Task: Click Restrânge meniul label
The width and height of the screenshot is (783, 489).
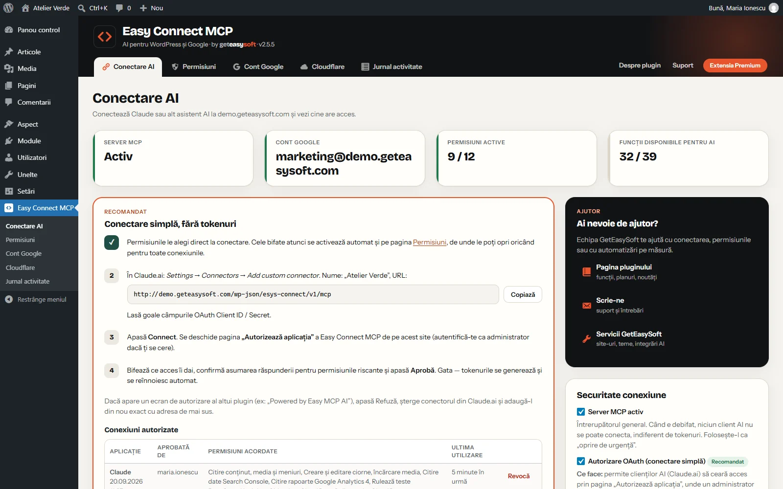Action: coord(42,299)
